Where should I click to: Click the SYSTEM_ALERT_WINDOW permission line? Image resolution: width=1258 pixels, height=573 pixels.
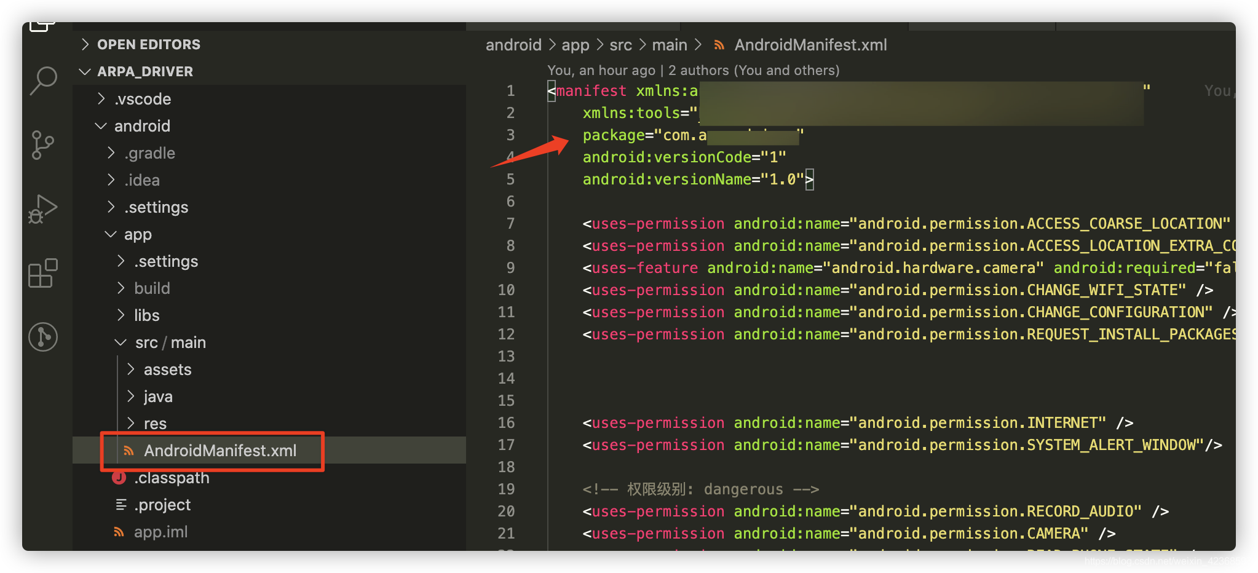[902, 445]
